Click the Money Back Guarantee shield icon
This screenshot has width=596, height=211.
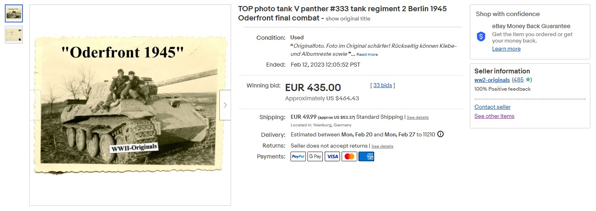point(481,37)
